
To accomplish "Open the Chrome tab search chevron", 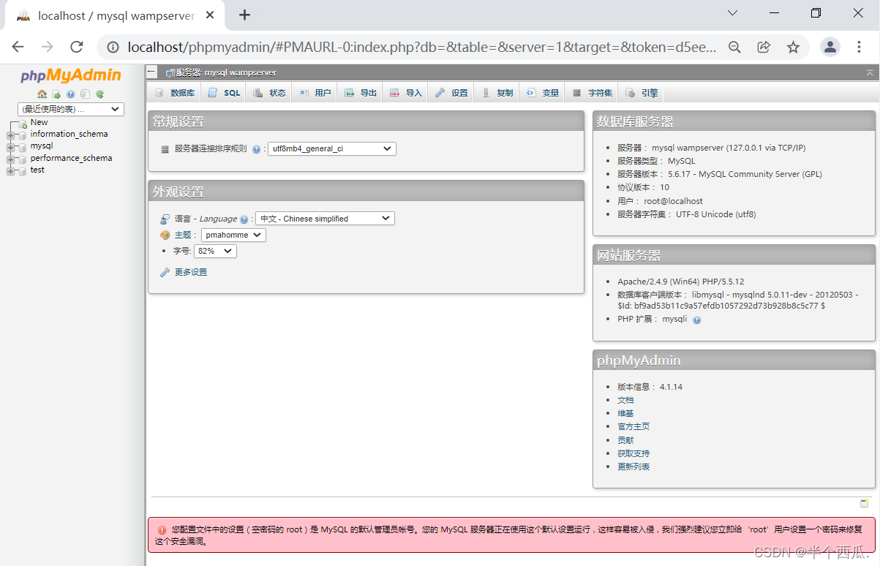I will [733, 13].
